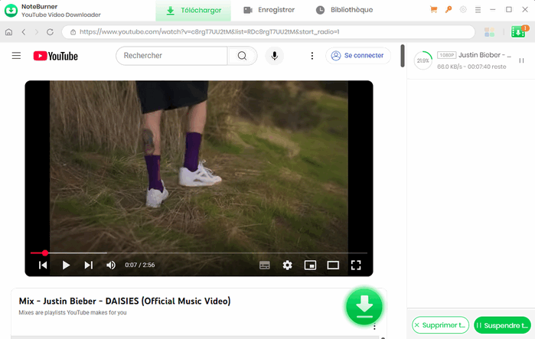Click the Suspendre t... button
This screenshot has height=339, width=535.
(502, 325)
